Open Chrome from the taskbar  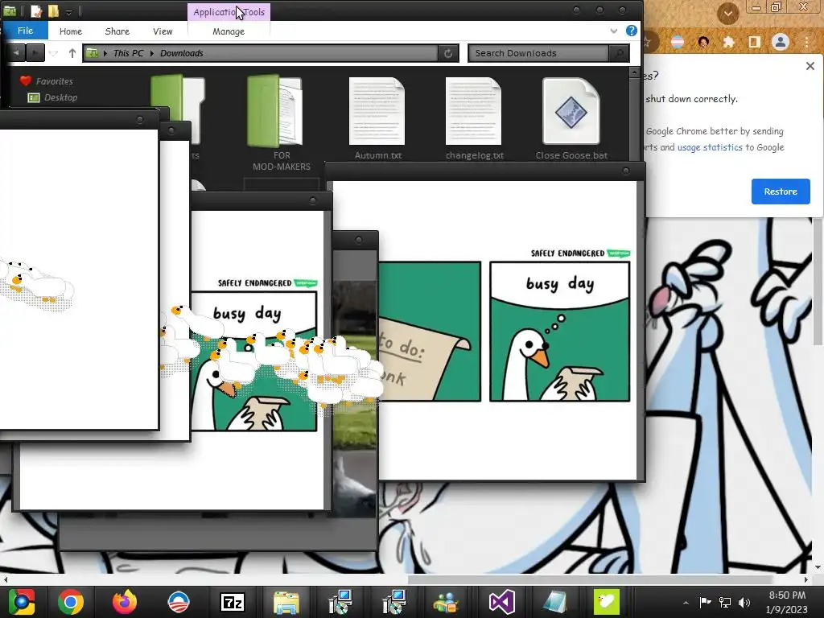(71, 602)
